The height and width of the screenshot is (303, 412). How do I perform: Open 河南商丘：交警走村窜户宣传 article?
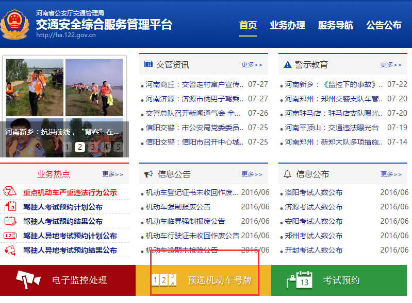[x=194, y=84]
